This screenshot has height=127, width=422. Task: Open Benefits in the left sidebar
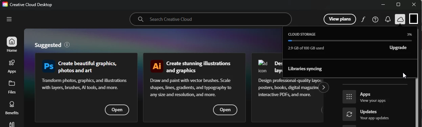[x=12, y=108]
